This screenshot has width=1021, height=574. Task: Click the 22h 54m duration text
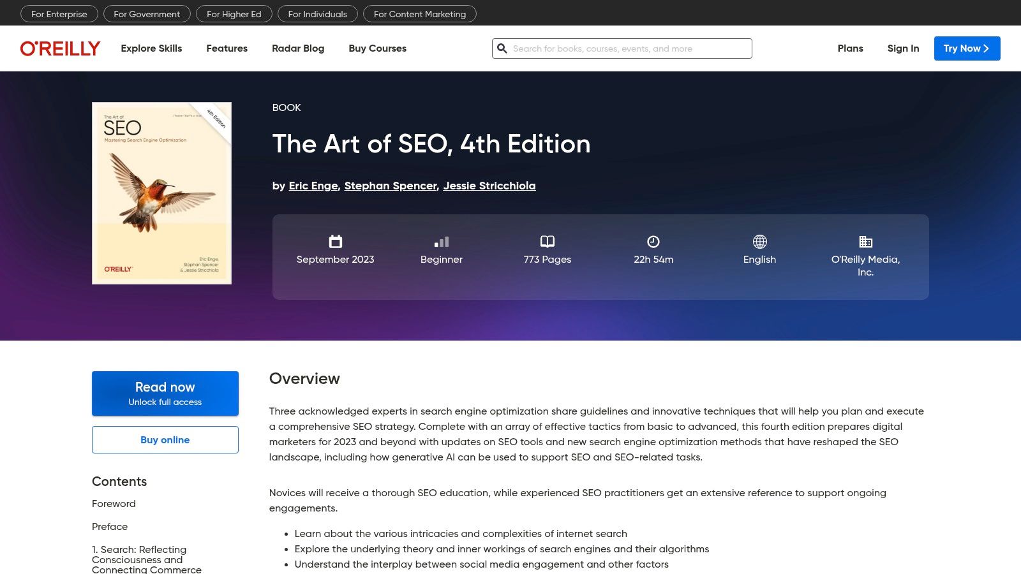653,260
